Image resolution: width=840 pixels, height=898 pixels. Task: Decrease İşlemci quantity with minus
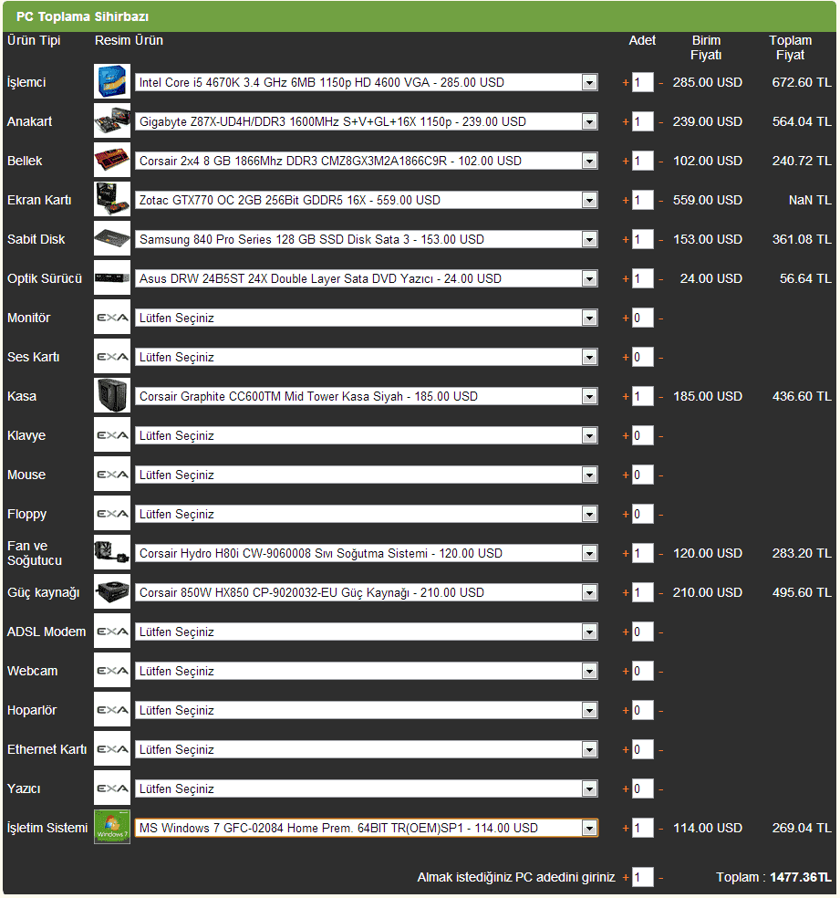coord(661,82)
